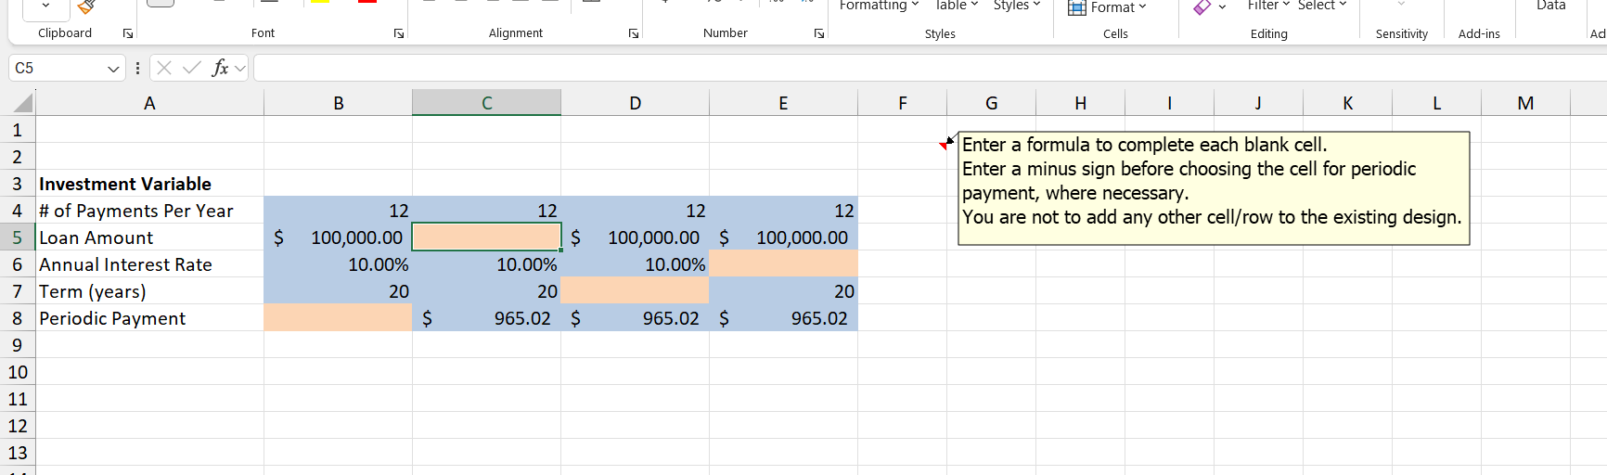
Task: Click the Select All corner triangle
Action: tap(22, 103)
